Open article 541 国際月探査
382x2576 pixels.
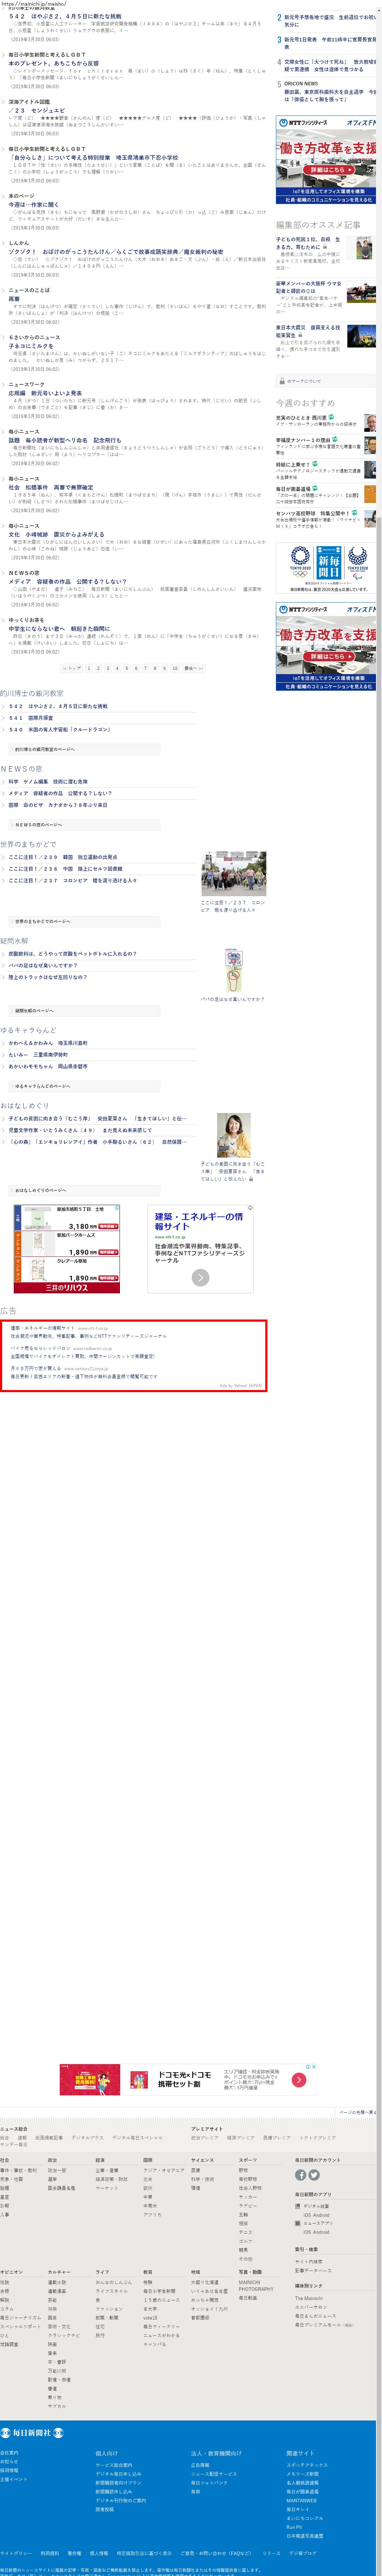[31, 718]
